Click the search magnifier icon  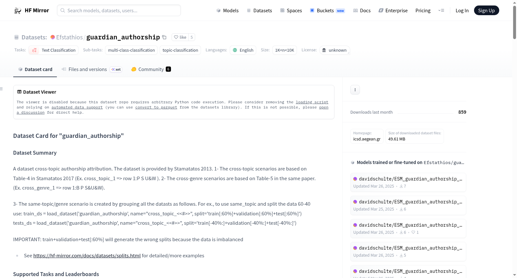[63, 10]
